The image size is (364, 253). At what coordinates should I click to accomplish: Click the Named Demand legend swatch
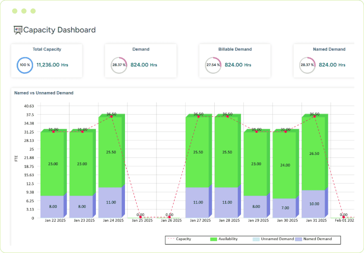[x=298, y=239]
